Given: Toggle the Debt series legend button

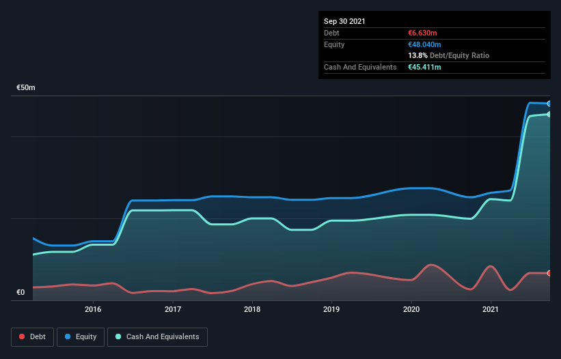Looking at the screenshot, I should (x=32, y=337).
